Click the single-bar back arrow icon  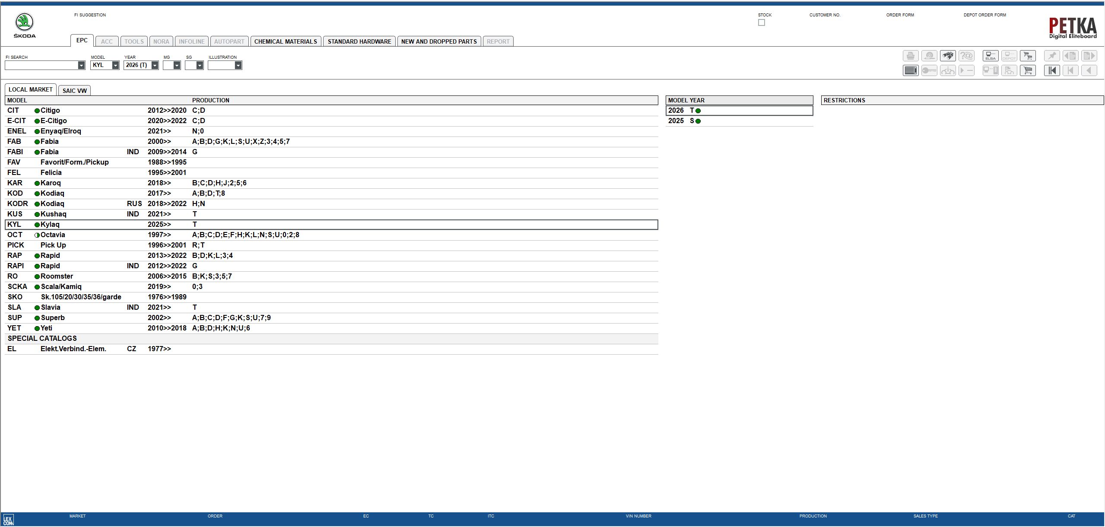click(x=1070, y=70)
